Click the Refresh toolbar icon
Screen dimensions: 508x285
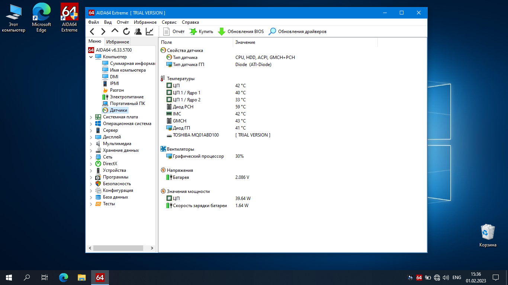[126, 32]
